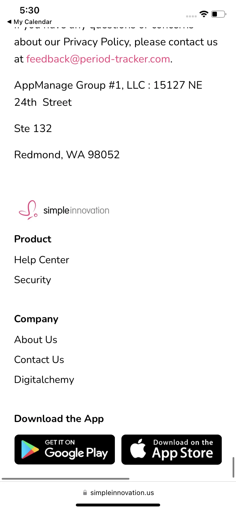
Task: Visit the Digitalchemy link
Action: pos(44,380)
